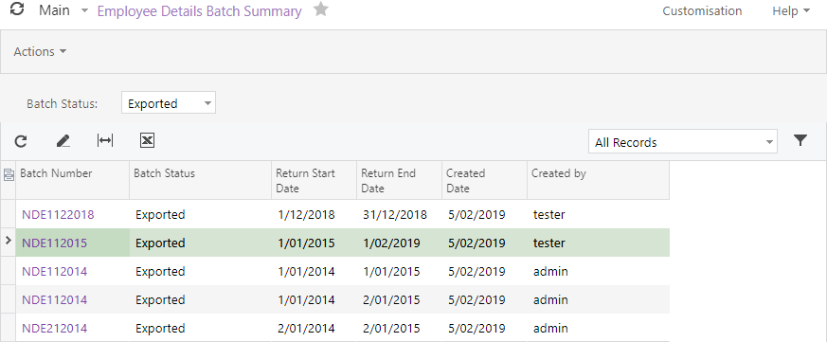827x342 pixels.
Task: Open the filter funnel icon
Action: (x=800, y=140)
